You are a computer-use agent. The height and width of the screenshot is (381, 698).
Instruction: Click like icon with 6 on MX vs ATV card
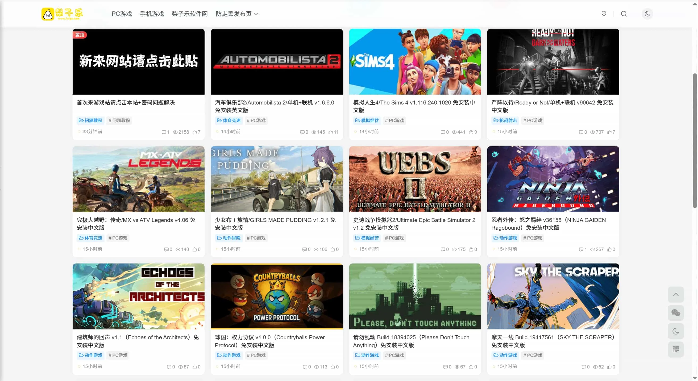tap(194, 249)
